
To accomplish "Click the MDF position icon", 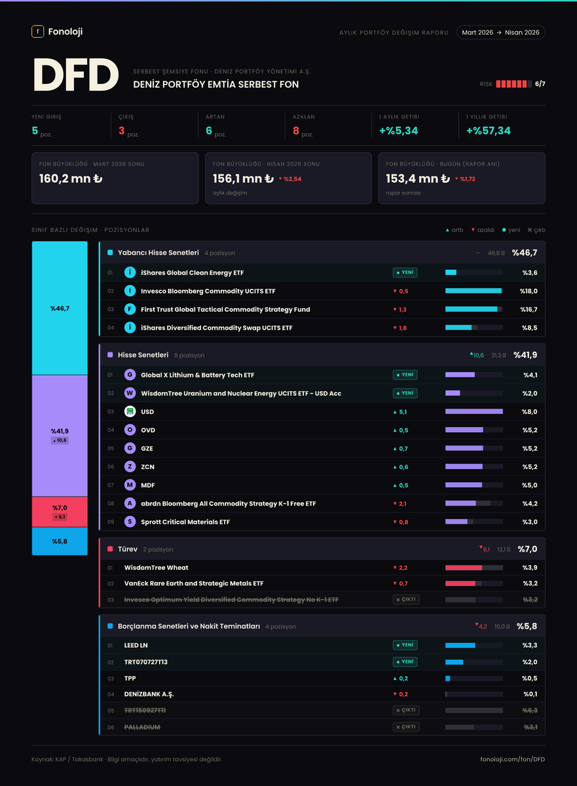I will coord(130,485).
